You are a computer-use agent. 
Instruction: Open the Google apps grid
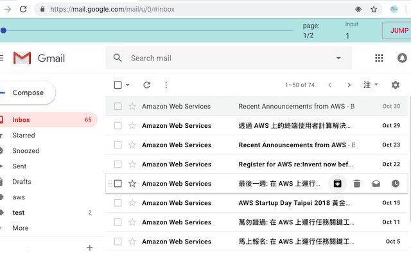point(379,58)
